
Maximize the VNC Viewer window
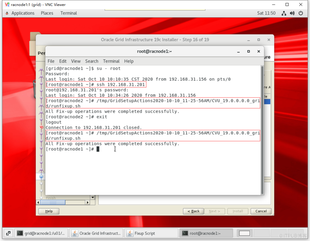(287, 5)
